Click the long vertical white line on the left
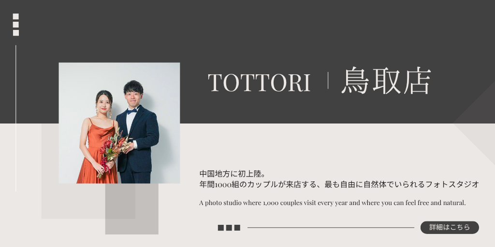 coord(16,118)
